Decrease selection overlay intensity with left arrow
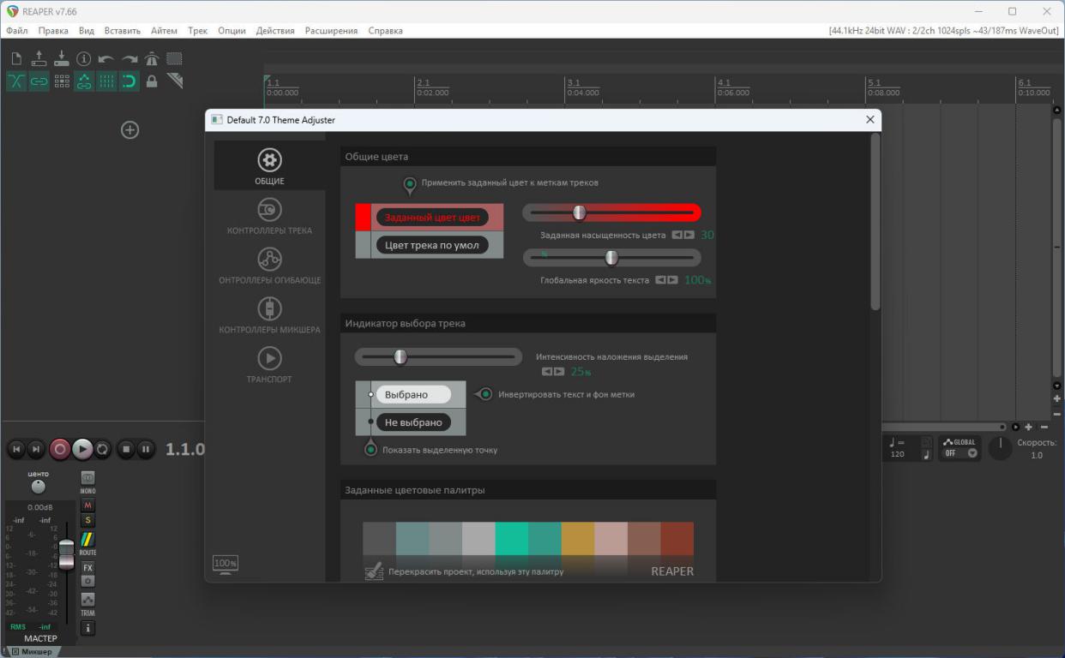Image resolution: width=1065 pixels, height=658 pixels. click(x=547, y=371)
